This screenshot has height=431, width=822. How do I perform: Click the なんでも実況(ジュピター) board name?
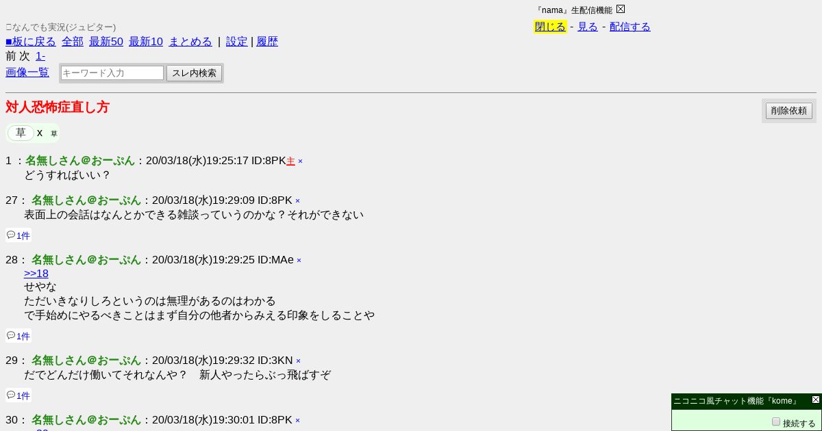(62, 27)
